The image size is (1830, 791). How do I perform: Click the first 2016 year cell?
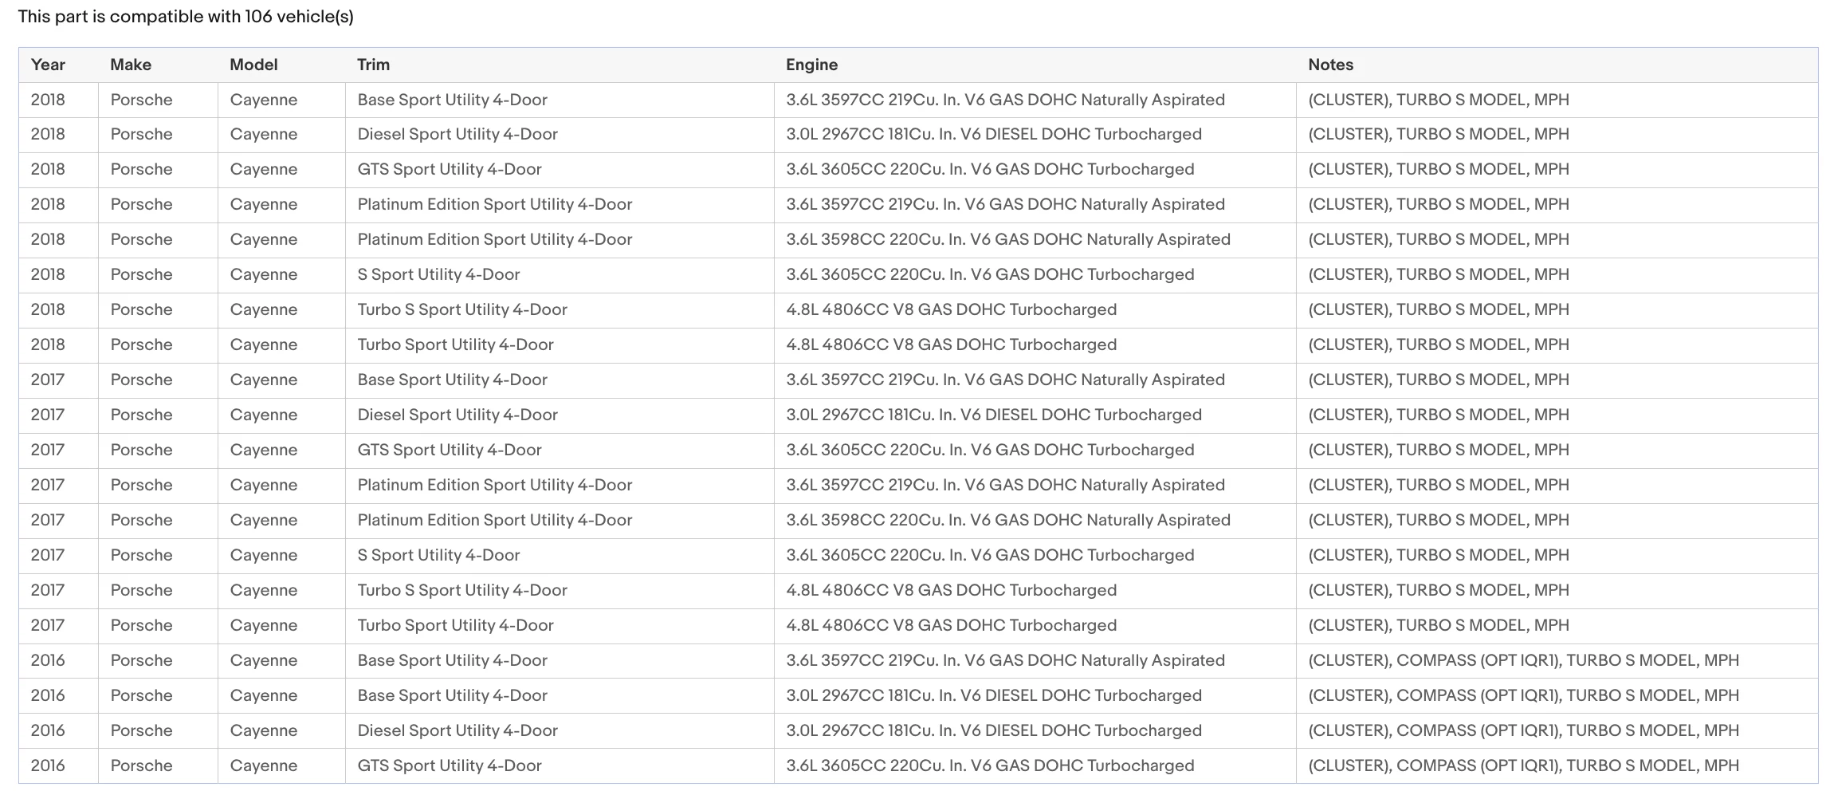point(59,661)
